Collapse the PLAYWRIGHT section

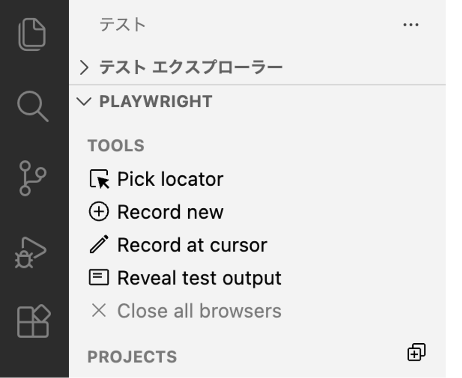(x=84, y=102)
